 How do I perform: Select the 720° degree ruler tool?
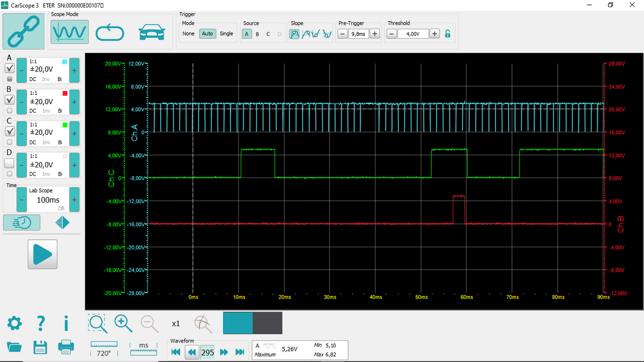coord(104,349)
